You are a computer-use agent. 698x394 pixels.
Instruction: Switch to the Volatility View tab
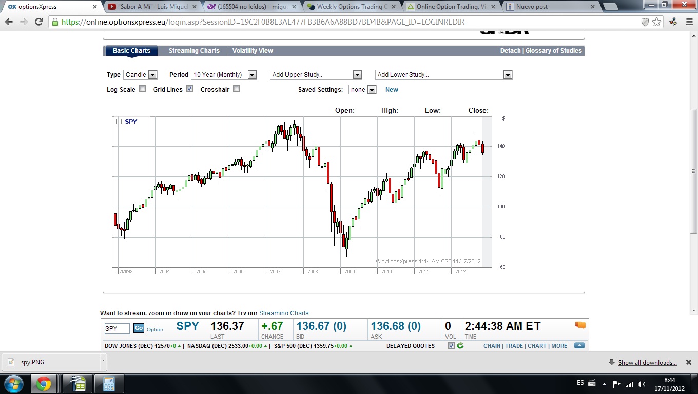pyautogui.click(x=253, y=51)
